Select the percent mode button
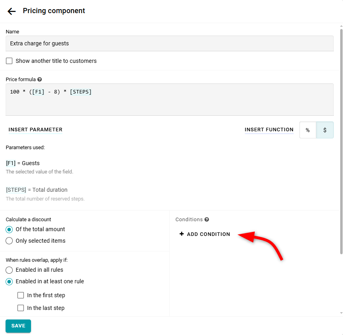This screenshot has height=335, width=343. point(308,130)
